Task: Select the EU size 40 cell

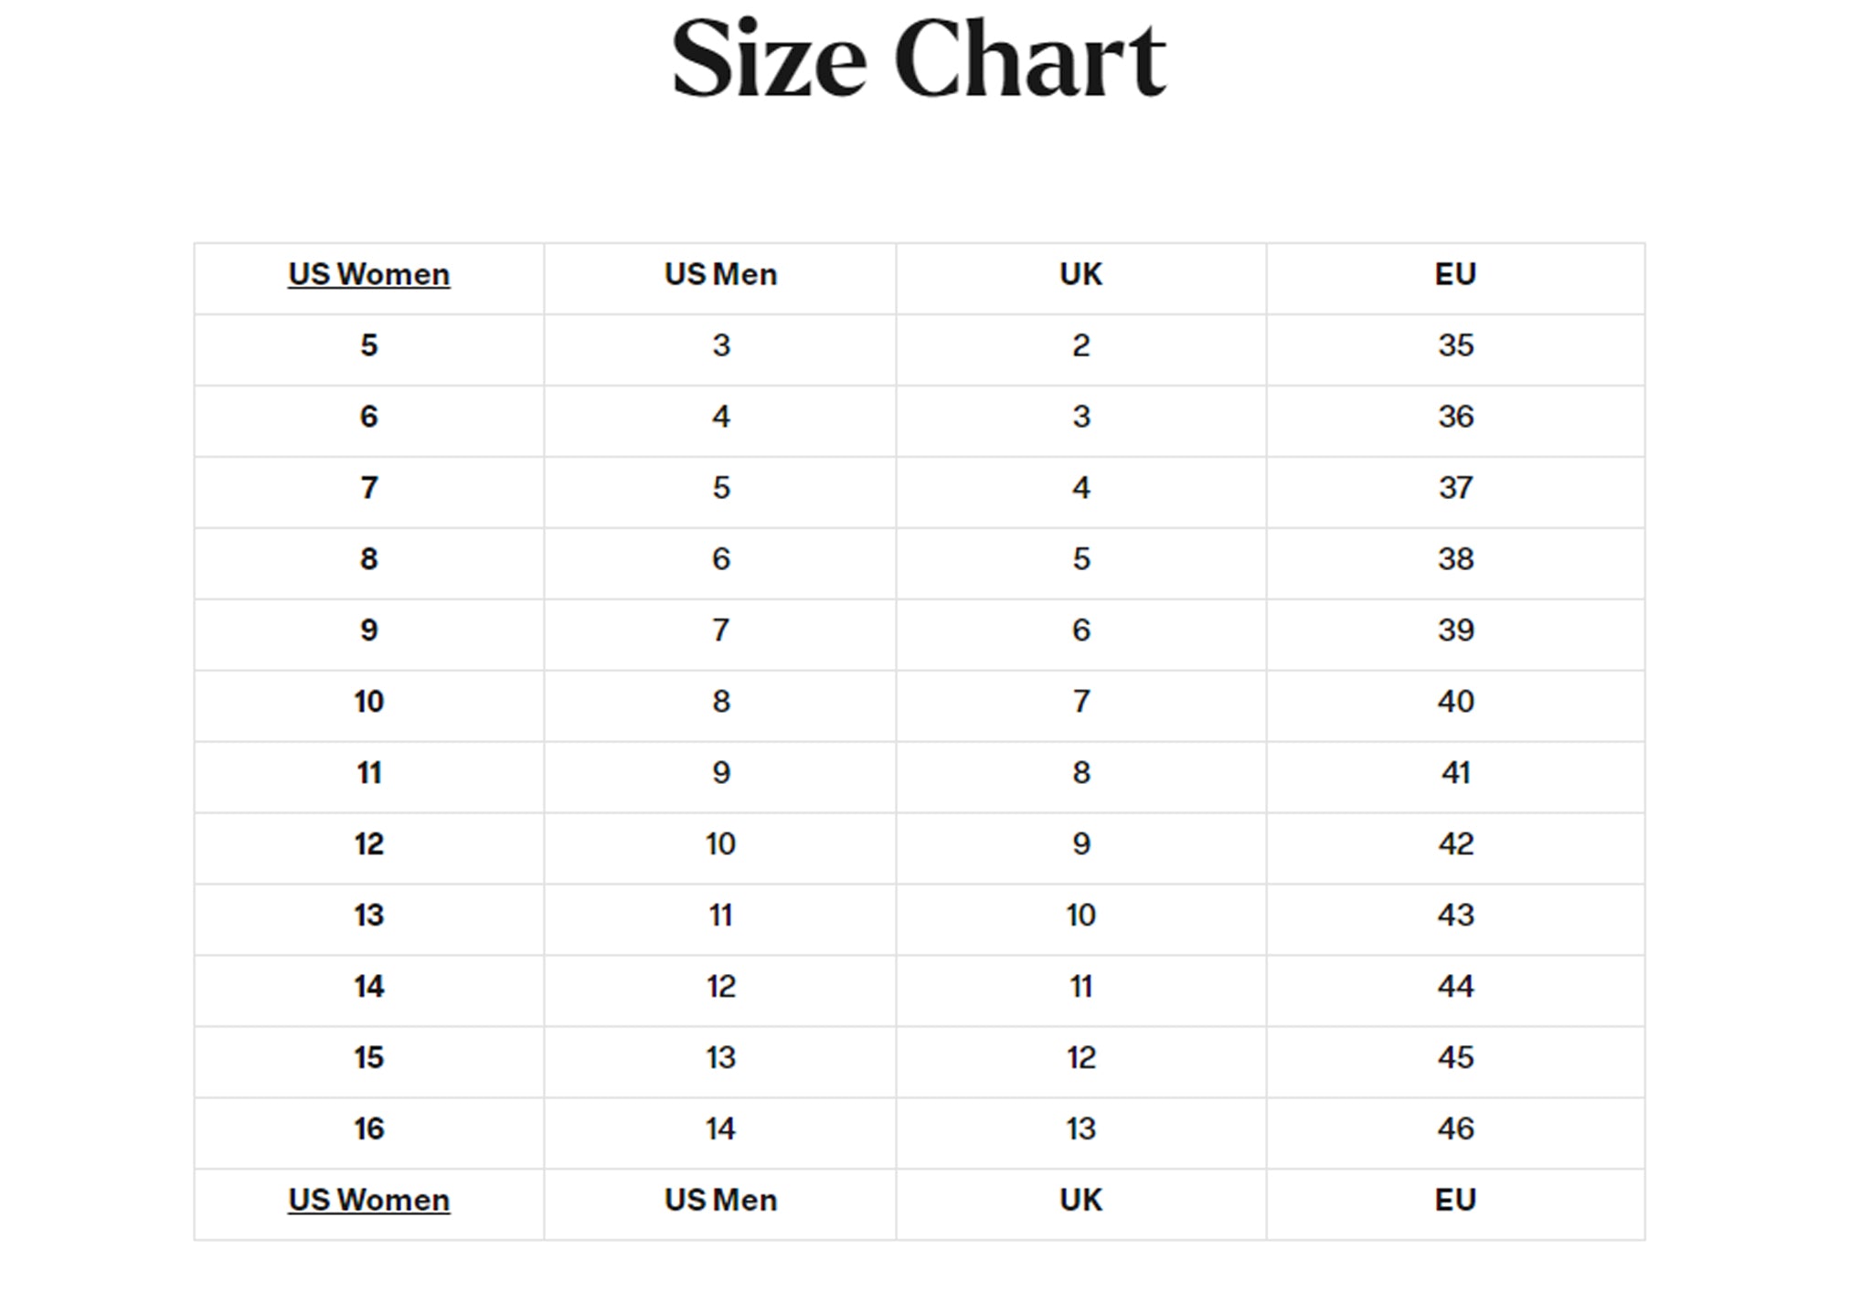Action: click(x=1455, y=702)
